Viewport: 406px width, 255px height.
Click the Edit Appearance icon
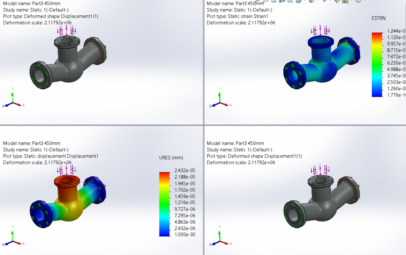point(337,2)
